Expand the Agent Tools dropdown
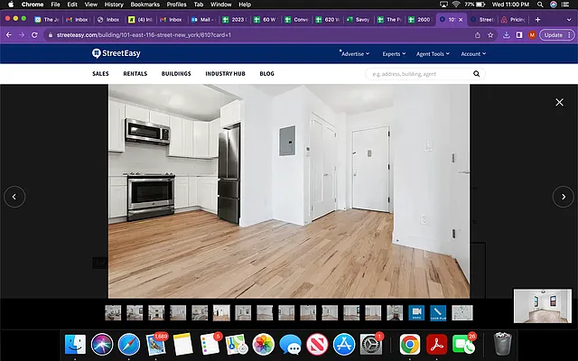This screenshot has height=361, width=578. coord(433,53)
